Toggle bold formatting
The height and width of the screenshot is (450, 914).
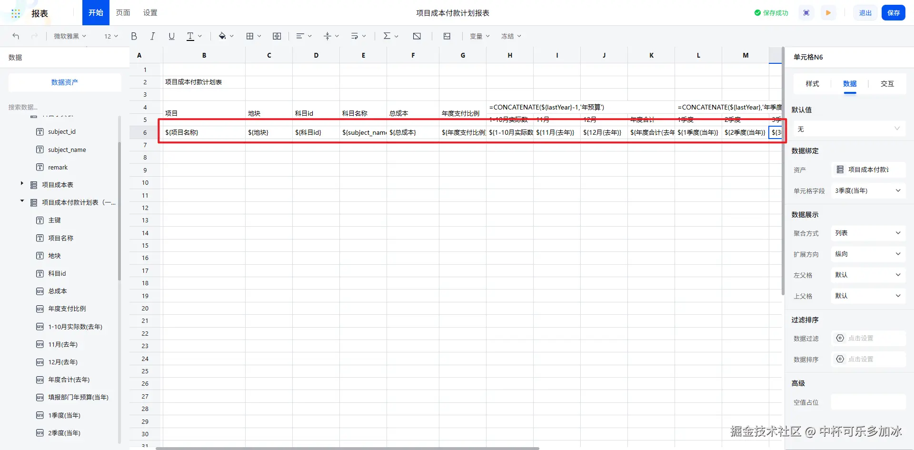pos(134,36)
